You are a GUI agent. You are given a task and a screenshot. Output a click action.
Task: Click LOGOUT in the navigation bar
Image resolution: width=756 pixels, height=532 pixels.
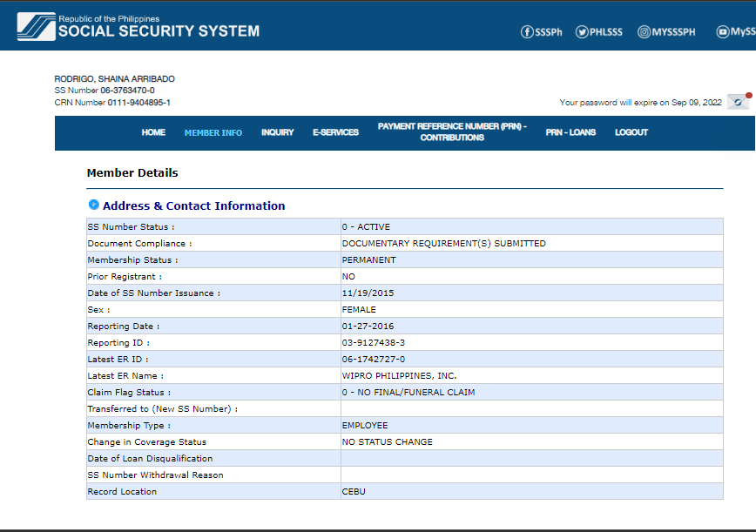631,132
